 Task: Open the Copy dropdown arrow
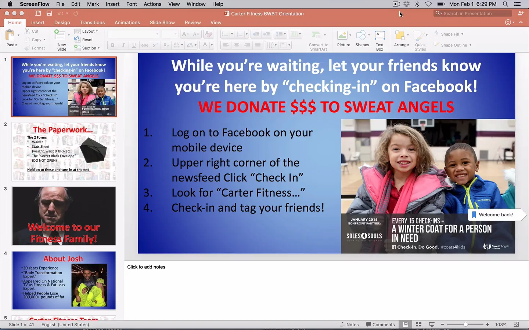(44, 40)
